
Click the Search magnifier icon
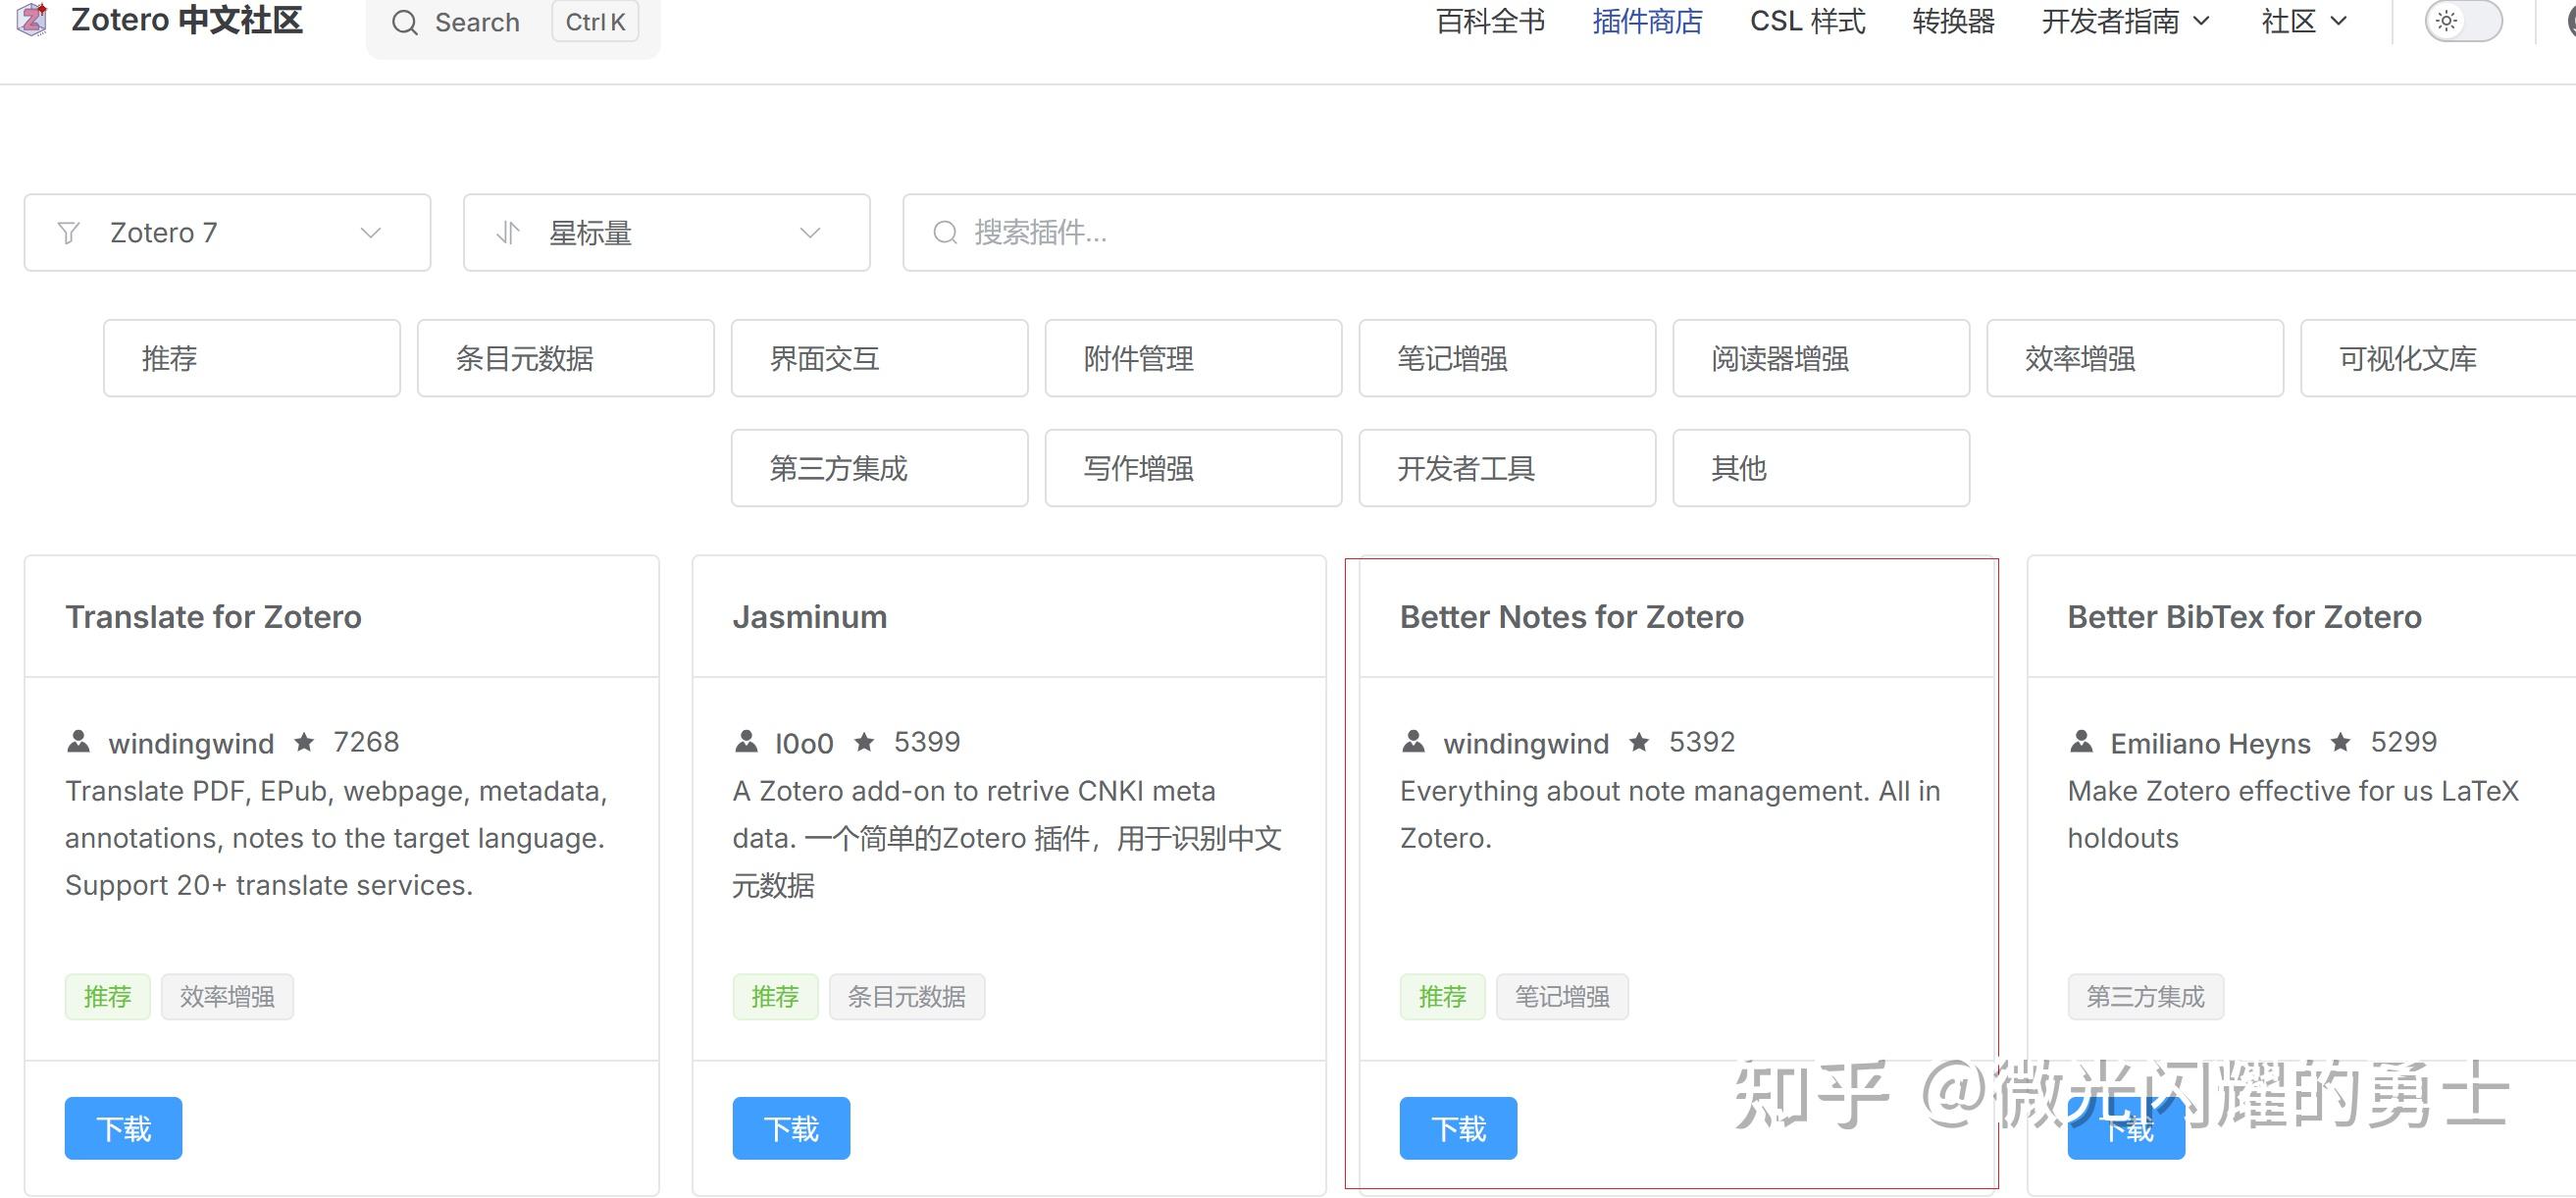coord(404,23)
